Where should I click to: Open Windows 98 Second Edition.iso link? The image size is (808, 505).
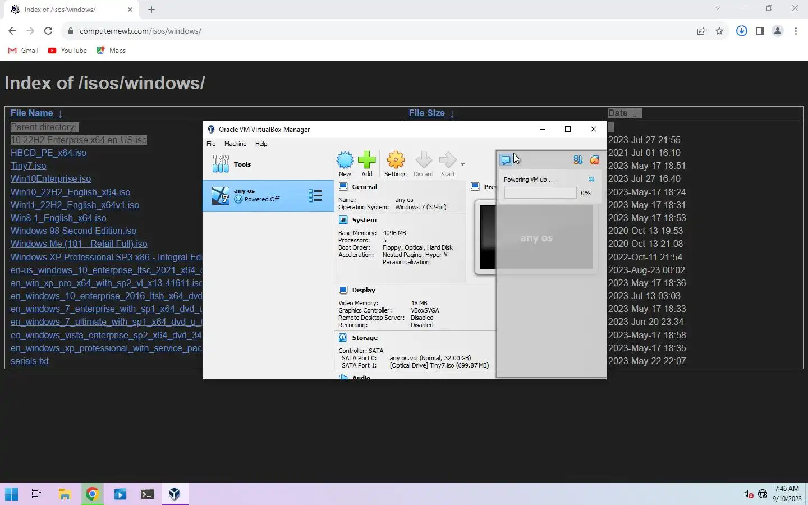point(74,231)
